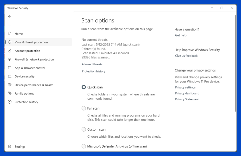Click the Device security laptop icon
The width and height of the screenshot is (241, 156).
pyautogui.click(x=10, y=76)
